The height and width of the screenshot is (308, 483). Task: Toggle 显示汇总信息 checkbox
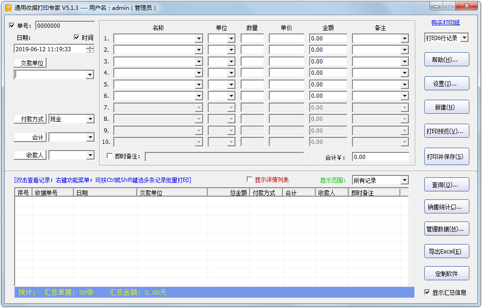point(427,292)
